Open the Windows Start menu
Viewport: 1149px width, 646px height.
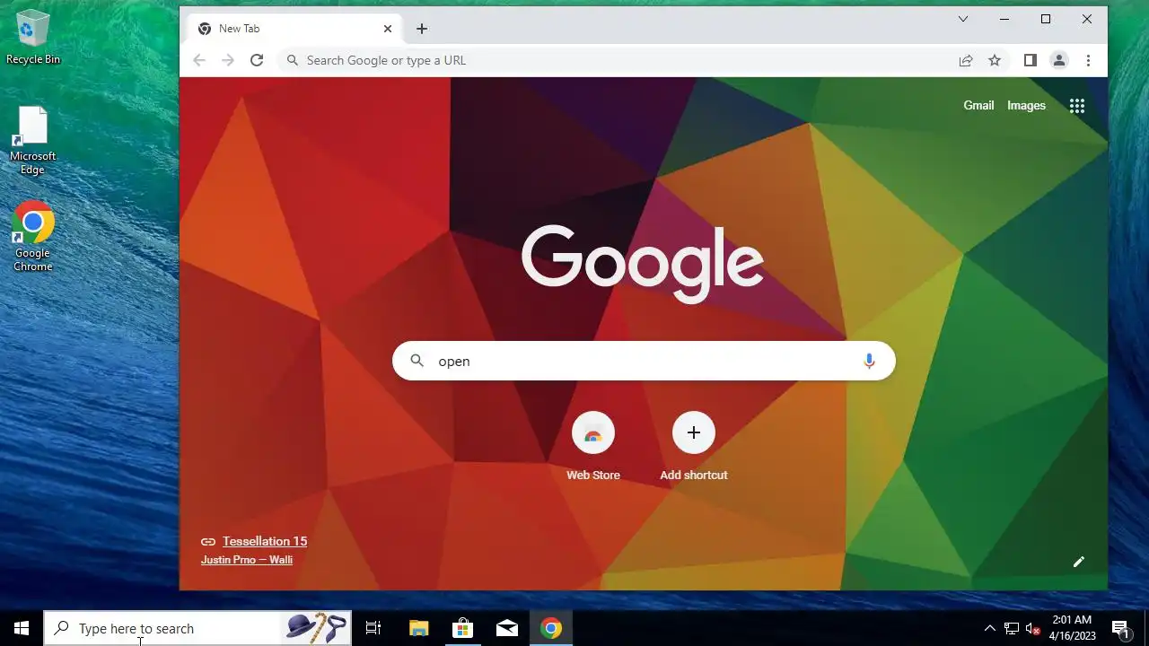click(x=22, y=628)
